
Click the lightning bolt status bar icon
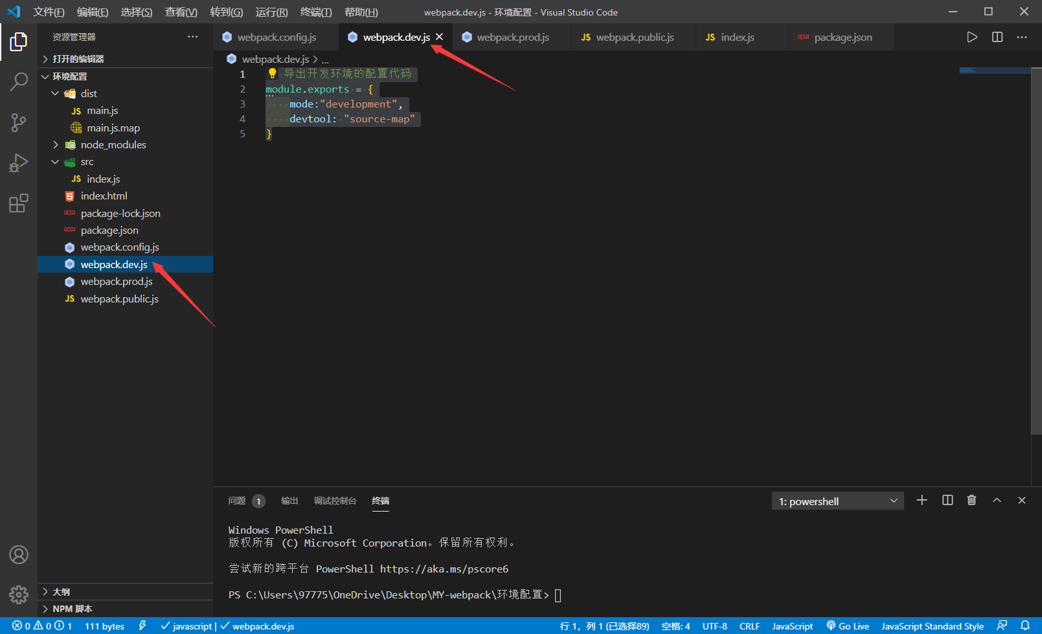pos(142,626)
